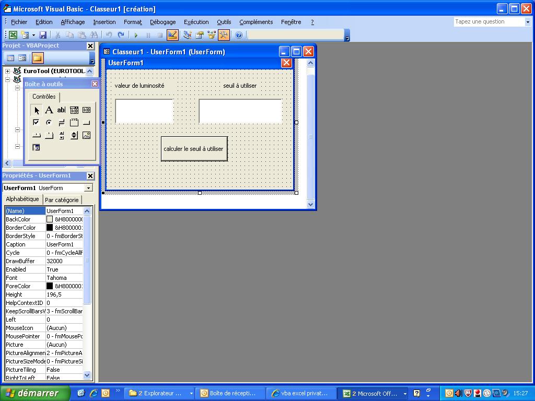Select the SpinButton tool in the toolbox
The width and height of the screenshot is (535, 401).
74,135
